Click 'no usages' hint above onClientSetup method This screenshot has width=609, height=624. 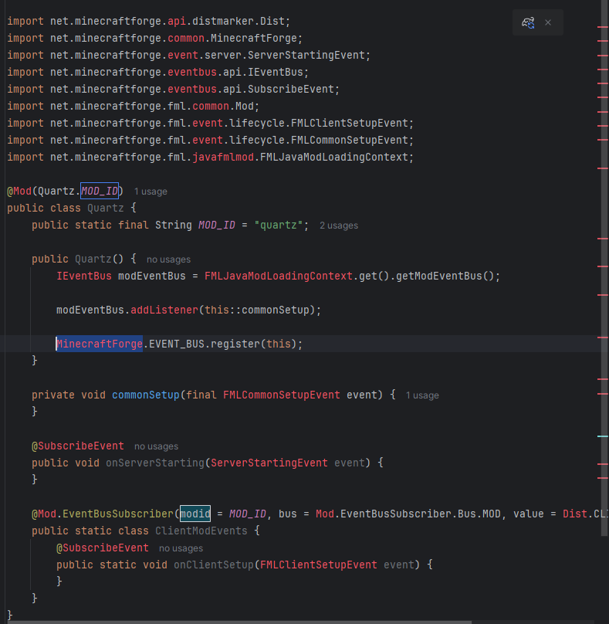181,548
